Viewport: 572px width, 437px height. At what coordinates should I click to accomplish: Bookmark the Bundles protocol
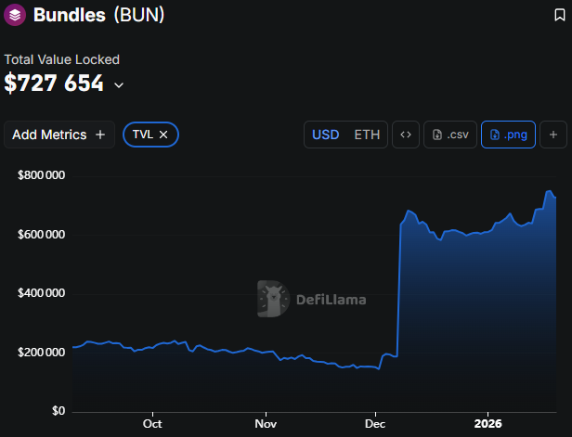pos(560,15)
